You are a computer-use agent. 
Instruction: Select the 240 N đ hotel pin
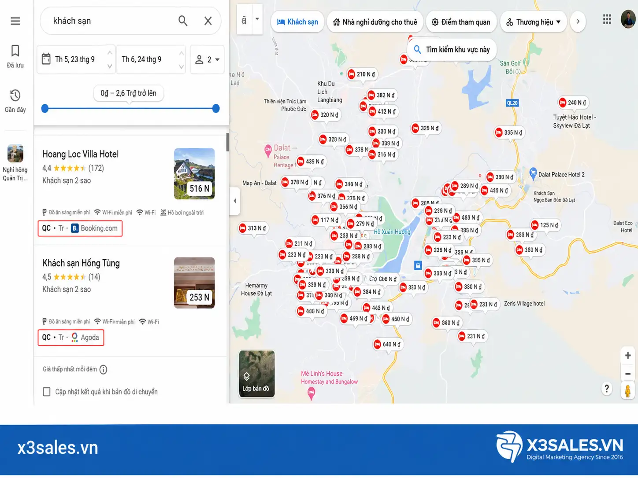[573, 103]
